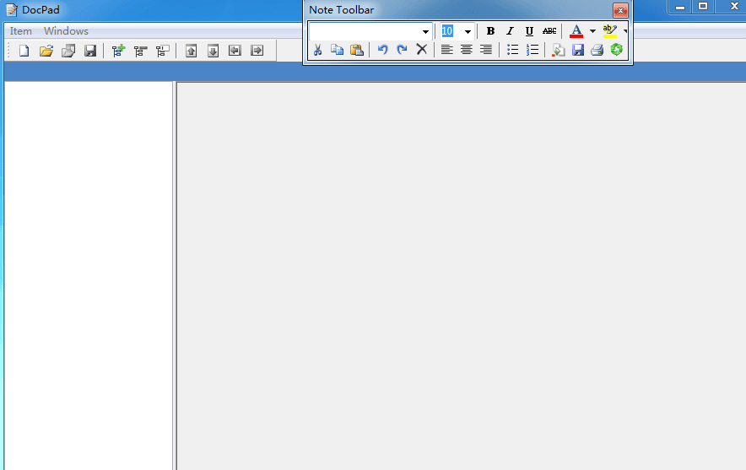Click the New document icon
Image resolution: width=746 pixels, height=470 pixels.
click(24, 51)
